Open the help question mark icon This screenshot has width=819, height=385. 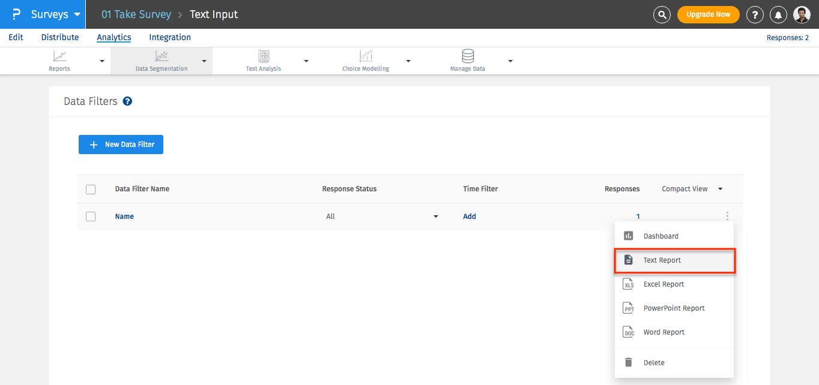pos(755,14)
